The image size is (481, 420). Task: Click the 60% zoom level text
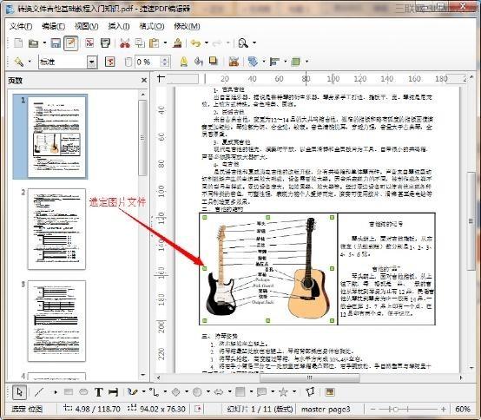tap(463, 410)
